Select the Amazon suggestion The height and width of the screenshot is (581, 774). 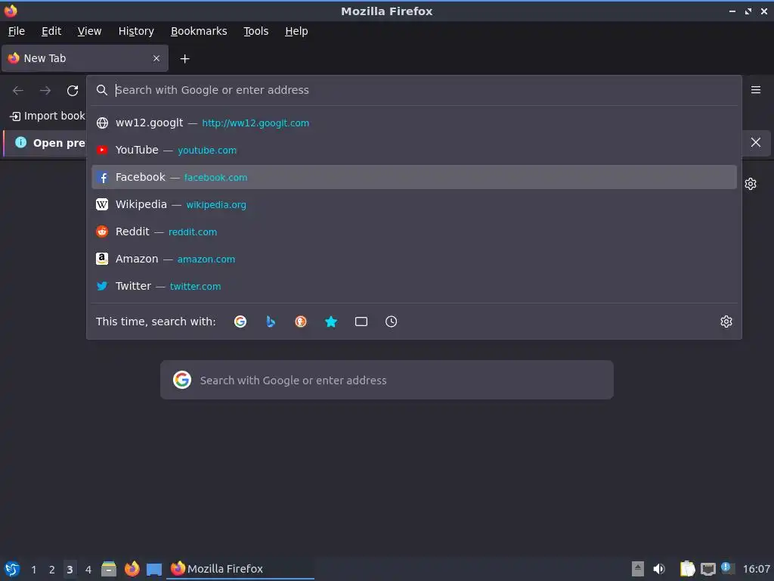coord(414,259)
